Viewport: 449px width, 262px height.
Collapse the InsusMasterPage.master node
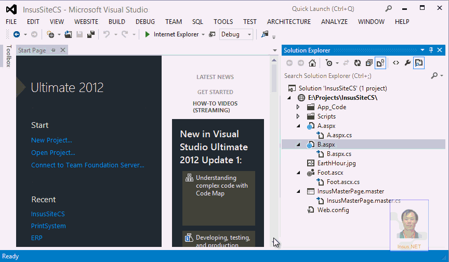(298, 191)
